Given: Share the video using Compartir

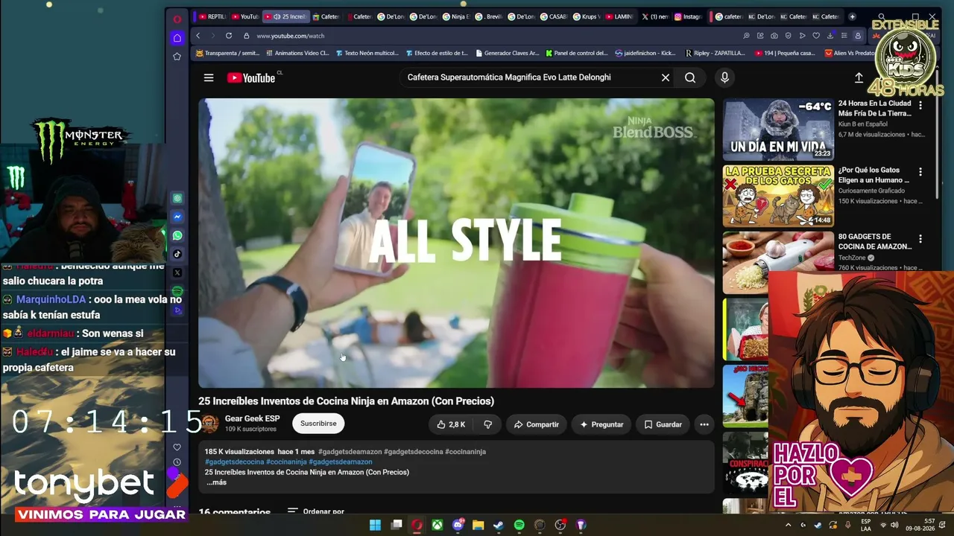Looking at the screenshot, I should click(536, 424).
